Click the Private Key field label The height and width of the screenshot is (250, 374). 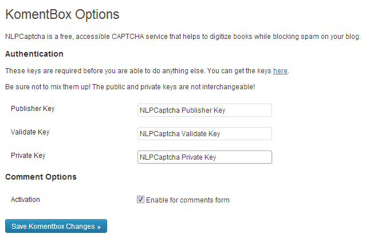[x=28, y=156]
